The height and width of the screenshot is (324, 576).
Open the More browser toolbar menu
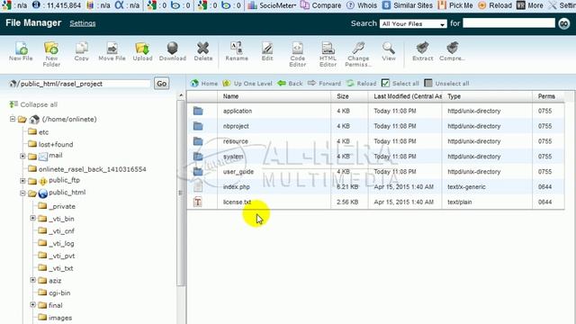(530, 5)
